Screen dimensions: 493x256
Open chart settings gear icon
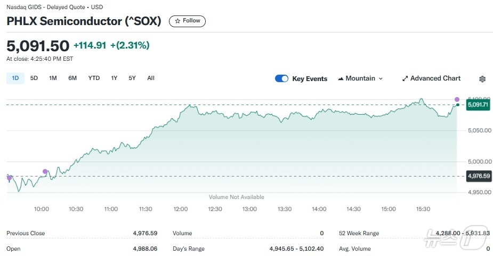tap(482, 79)
